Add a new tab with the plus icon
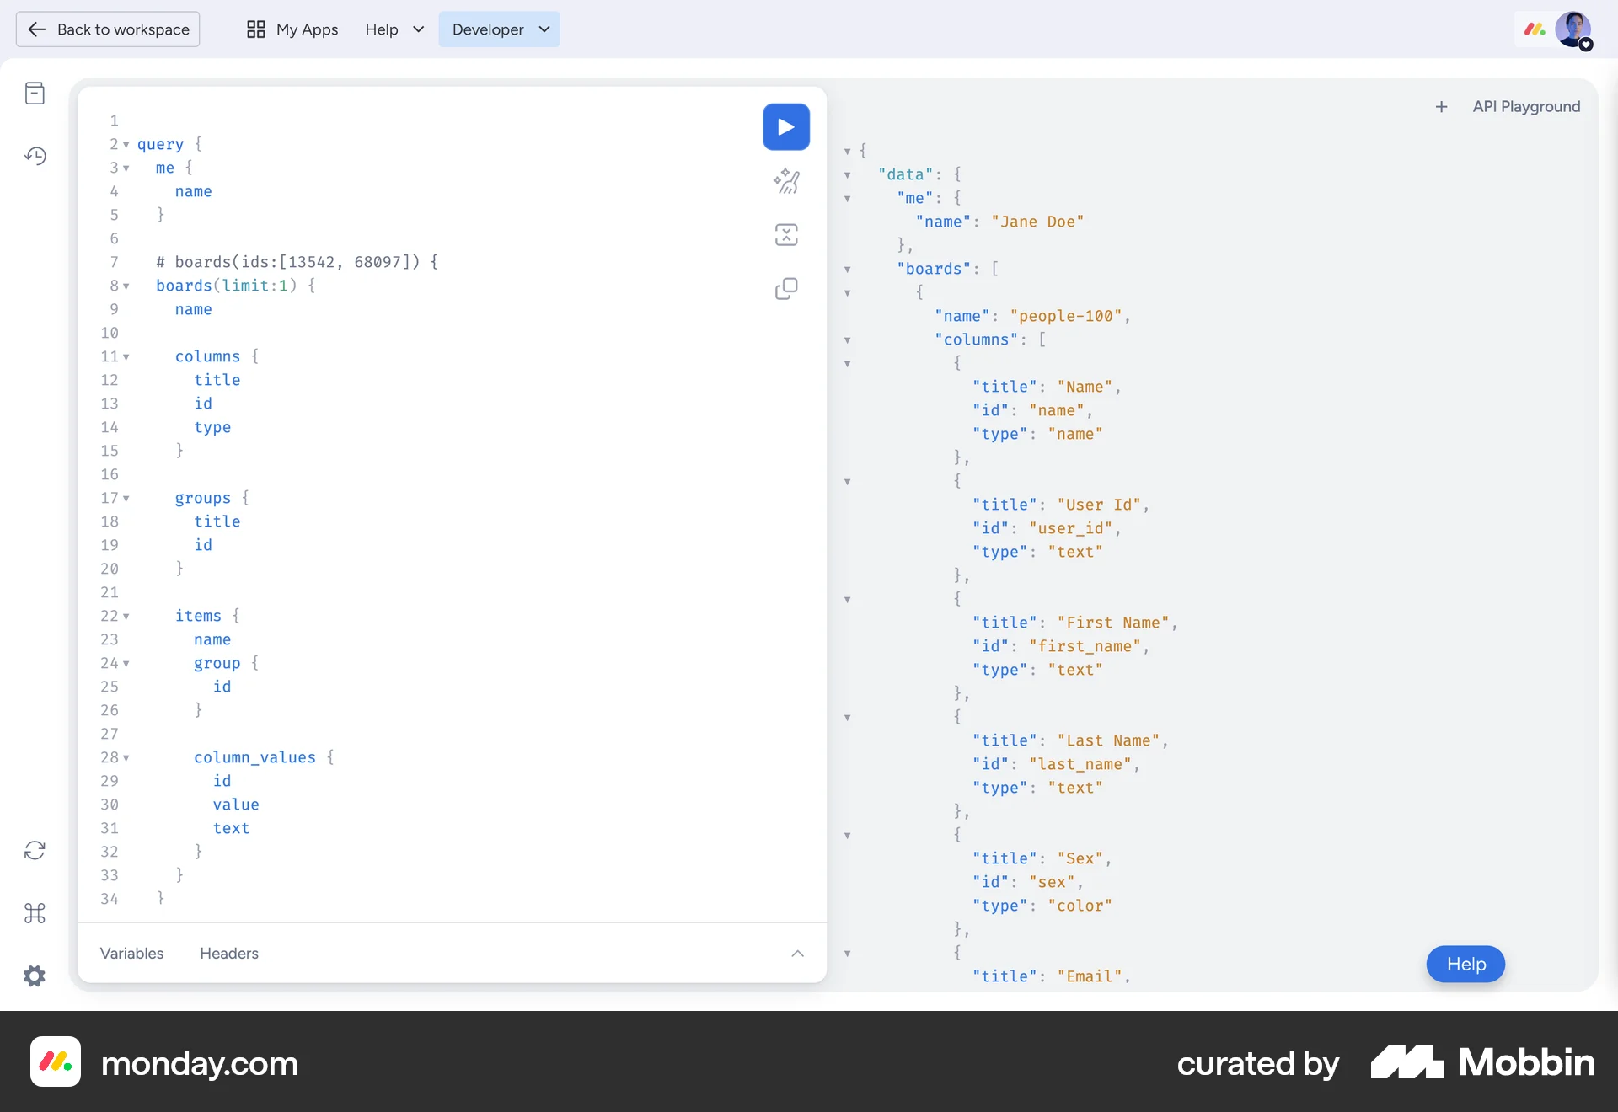Viewport: 1618px width, 1112px height. (x=1441, y=106)
